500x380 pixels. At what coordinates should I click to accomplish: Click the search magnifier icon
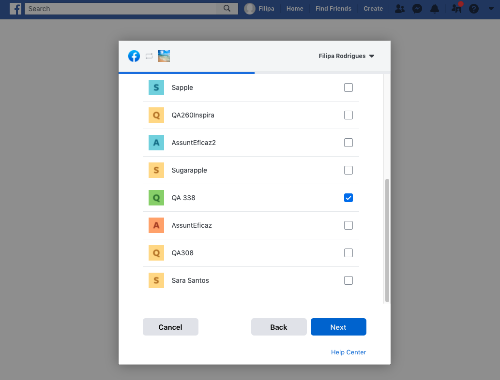(x=227, y=9)
